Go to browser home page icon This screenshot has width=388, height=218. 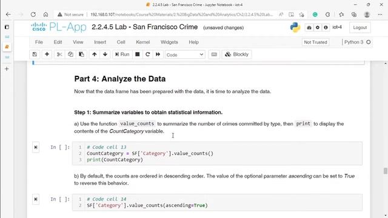pos(46,15)
